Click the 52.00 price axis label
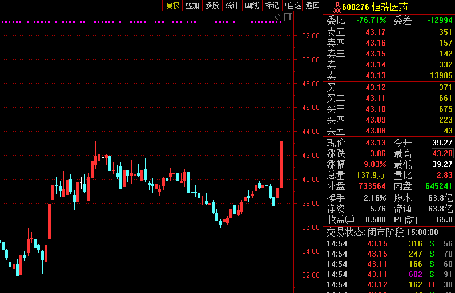Viewport: 455px width, 293px height. coord(311,36)
